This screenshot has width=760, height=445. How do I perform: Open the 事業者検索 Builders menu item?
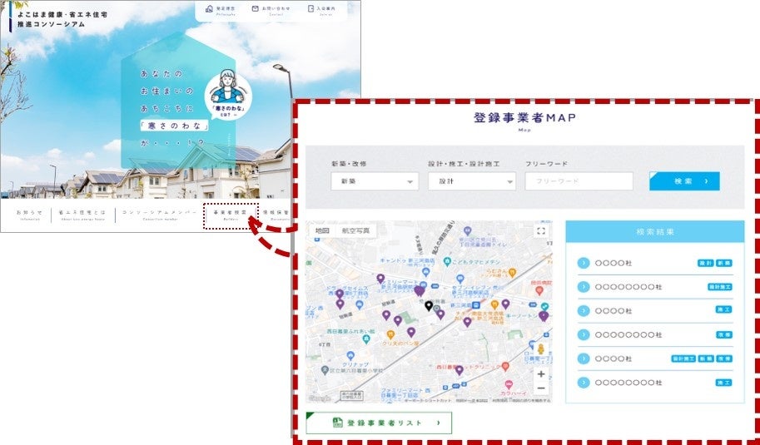point(231,215)
